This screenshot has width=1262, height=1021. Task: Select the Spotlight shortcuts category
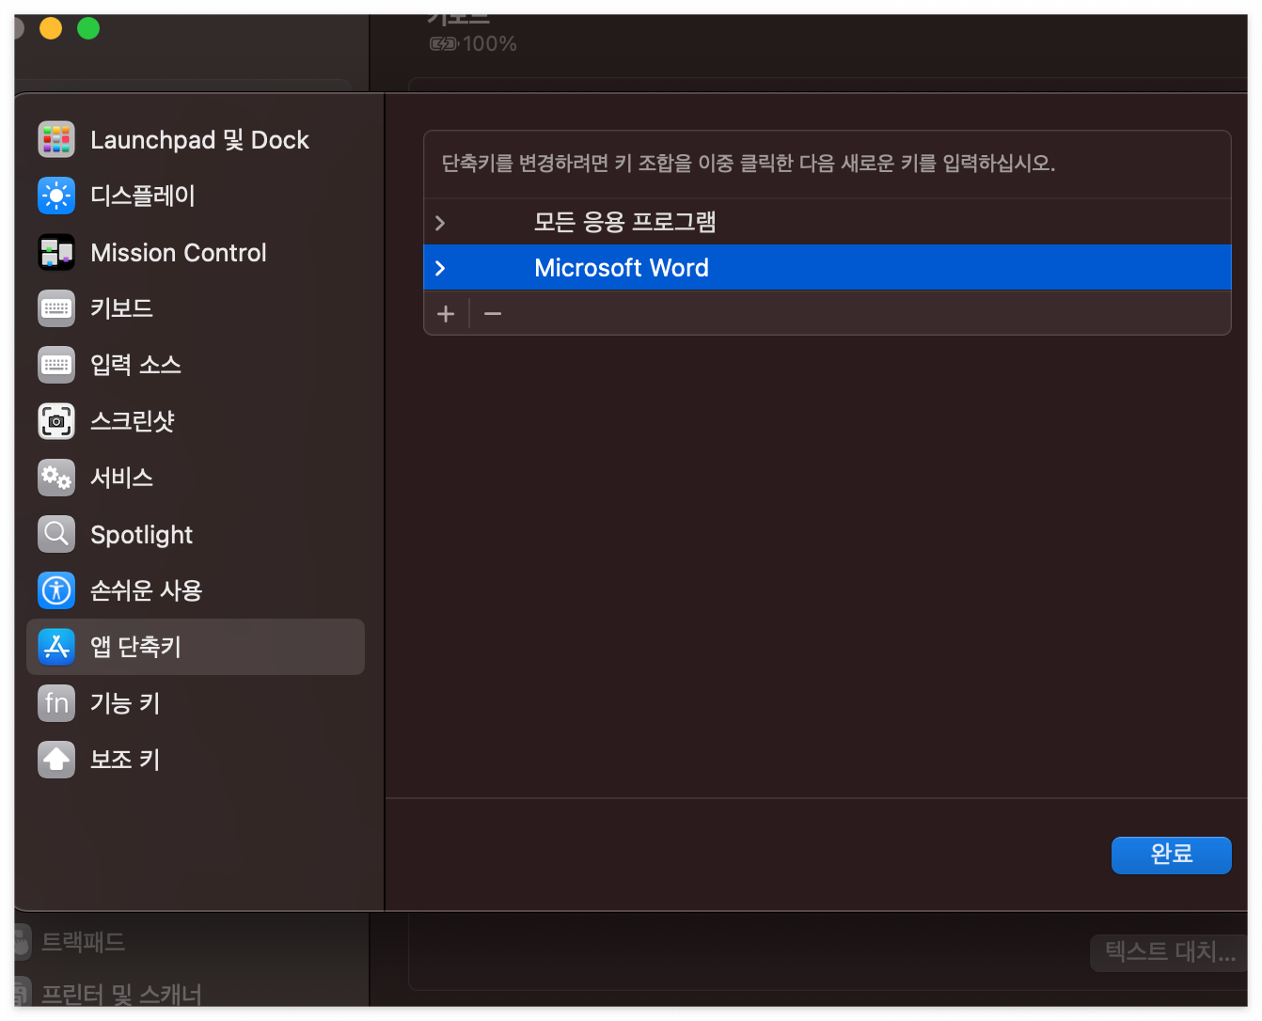pyautogui.click(x=196, y=534)
